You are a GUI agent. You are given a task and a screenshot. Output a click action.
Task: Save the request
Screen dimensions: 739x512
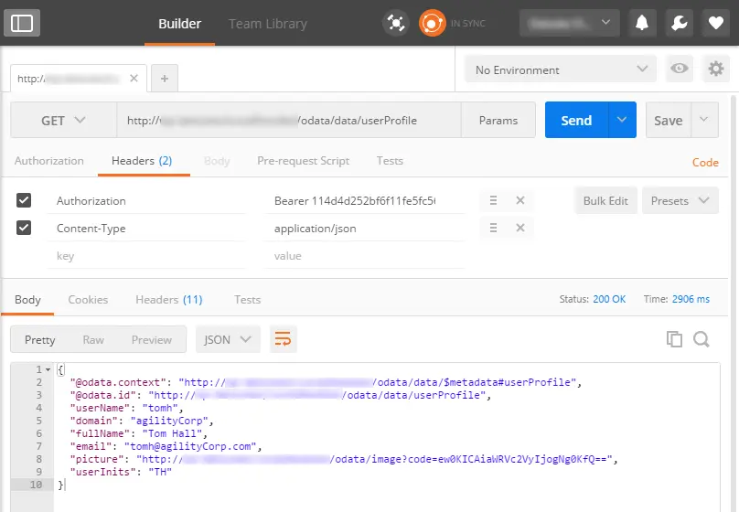[669, 120]
